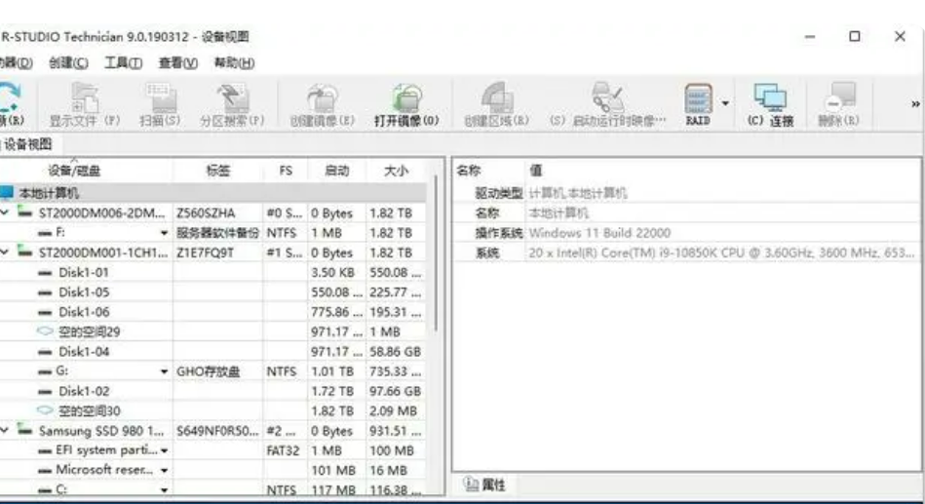The width and height of the screenshot is (925, 504).
Task: Click the 分区搜索 partition search icon
Action: pos(232,100)
